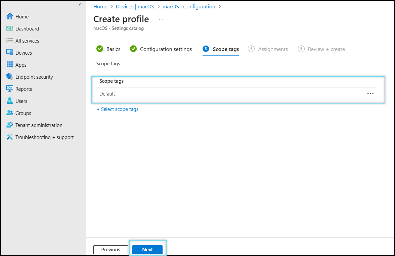Go back to the Basics step tab

tap(108, 49)
